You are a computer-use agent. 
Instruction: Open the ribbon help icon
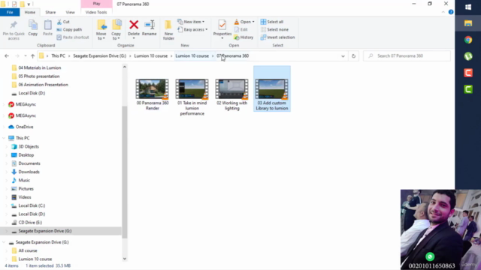pyautogui.click(x=451, y=12)
